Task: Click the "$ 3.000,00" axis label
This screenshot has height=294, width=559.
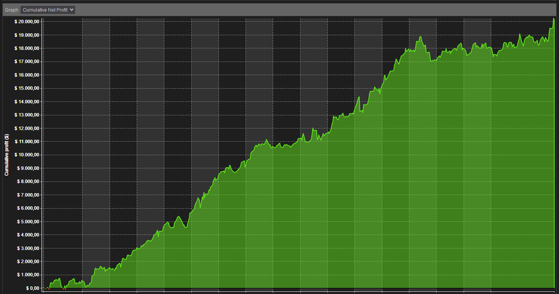Action: pos(28,248)
